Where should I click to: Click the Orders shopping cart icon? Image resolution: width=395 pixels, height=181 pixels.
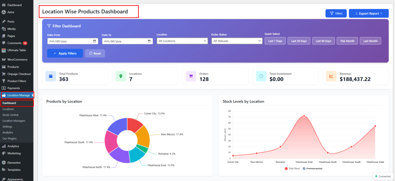coord(191,76)
